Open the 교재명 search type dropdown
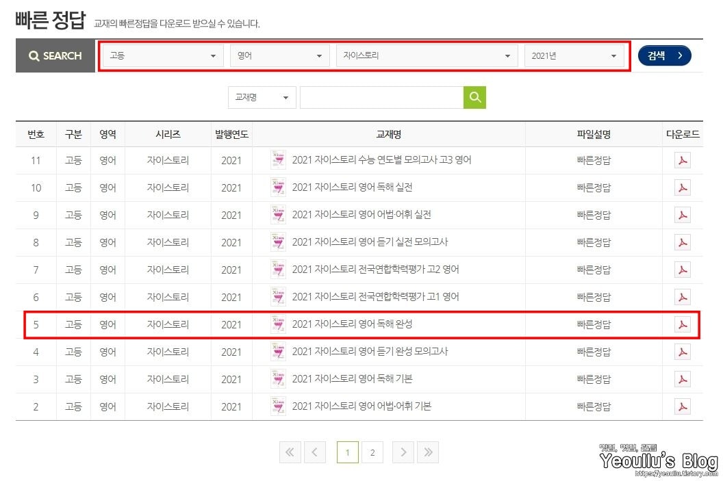 click(262, 97)
